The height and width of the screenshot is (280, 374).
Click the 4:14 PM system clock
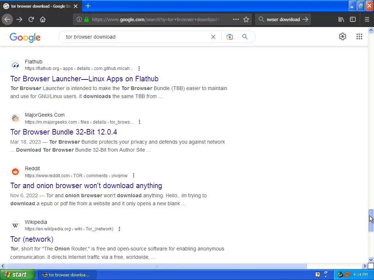[360, 275]
